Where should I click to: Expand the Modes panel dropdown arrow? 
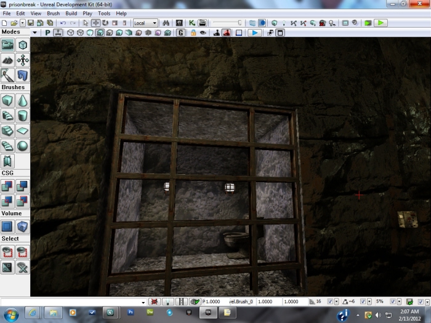click(x=34, y=33)
